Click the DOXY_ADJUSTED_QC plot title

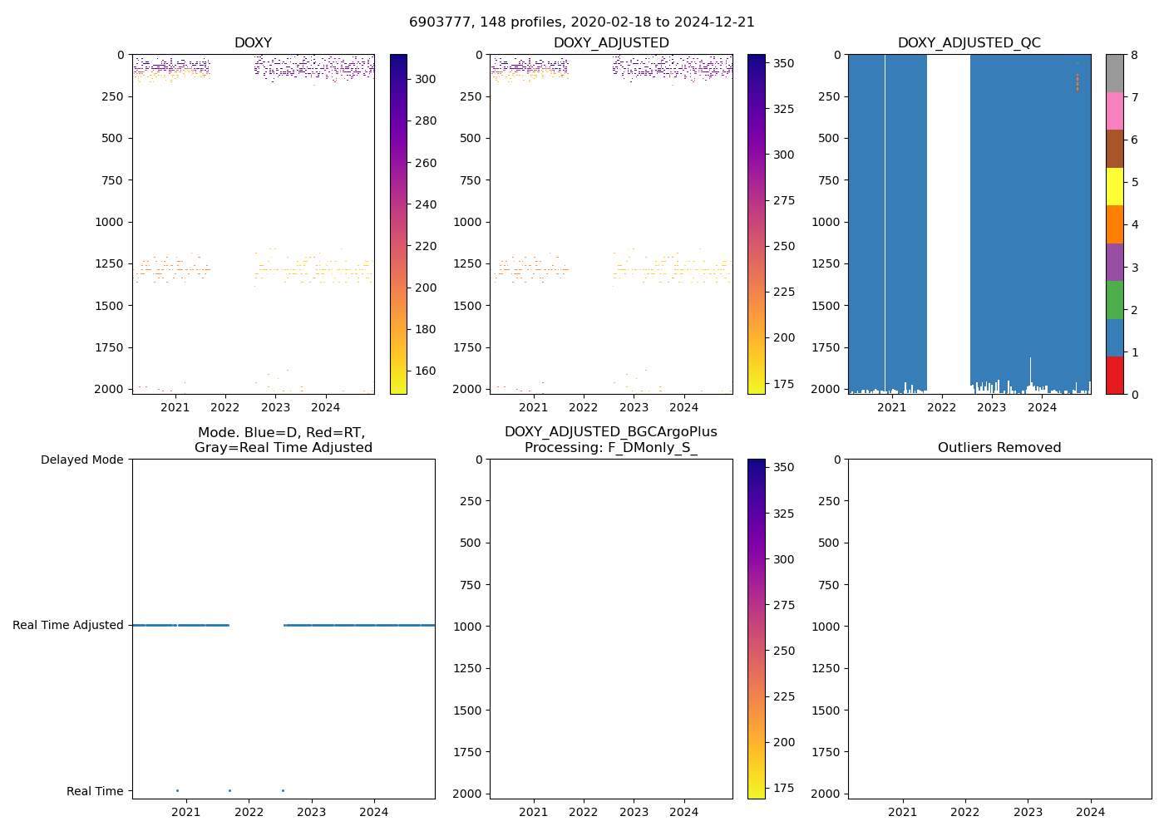pyautogui.click(x=969, y=43)
